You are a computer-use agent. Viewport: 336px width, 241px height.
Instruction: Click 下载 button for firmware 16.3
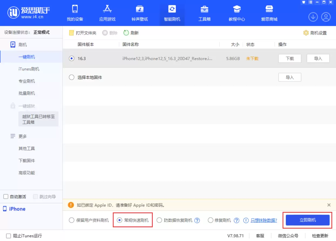tap(290, 58)
